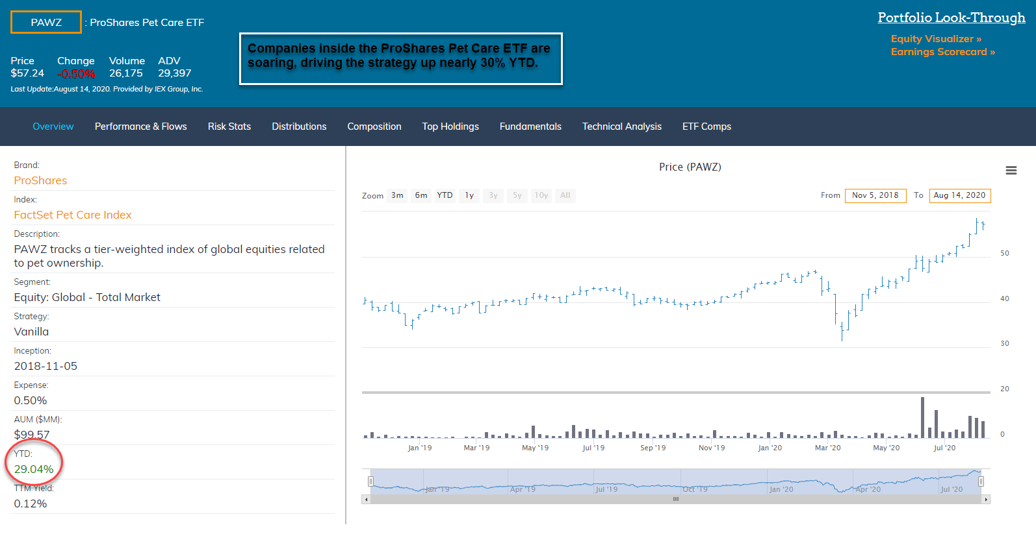Click the tallest volume bar near Jul '20
This screenshot has width=1036, height=534.
coord(922,417)
